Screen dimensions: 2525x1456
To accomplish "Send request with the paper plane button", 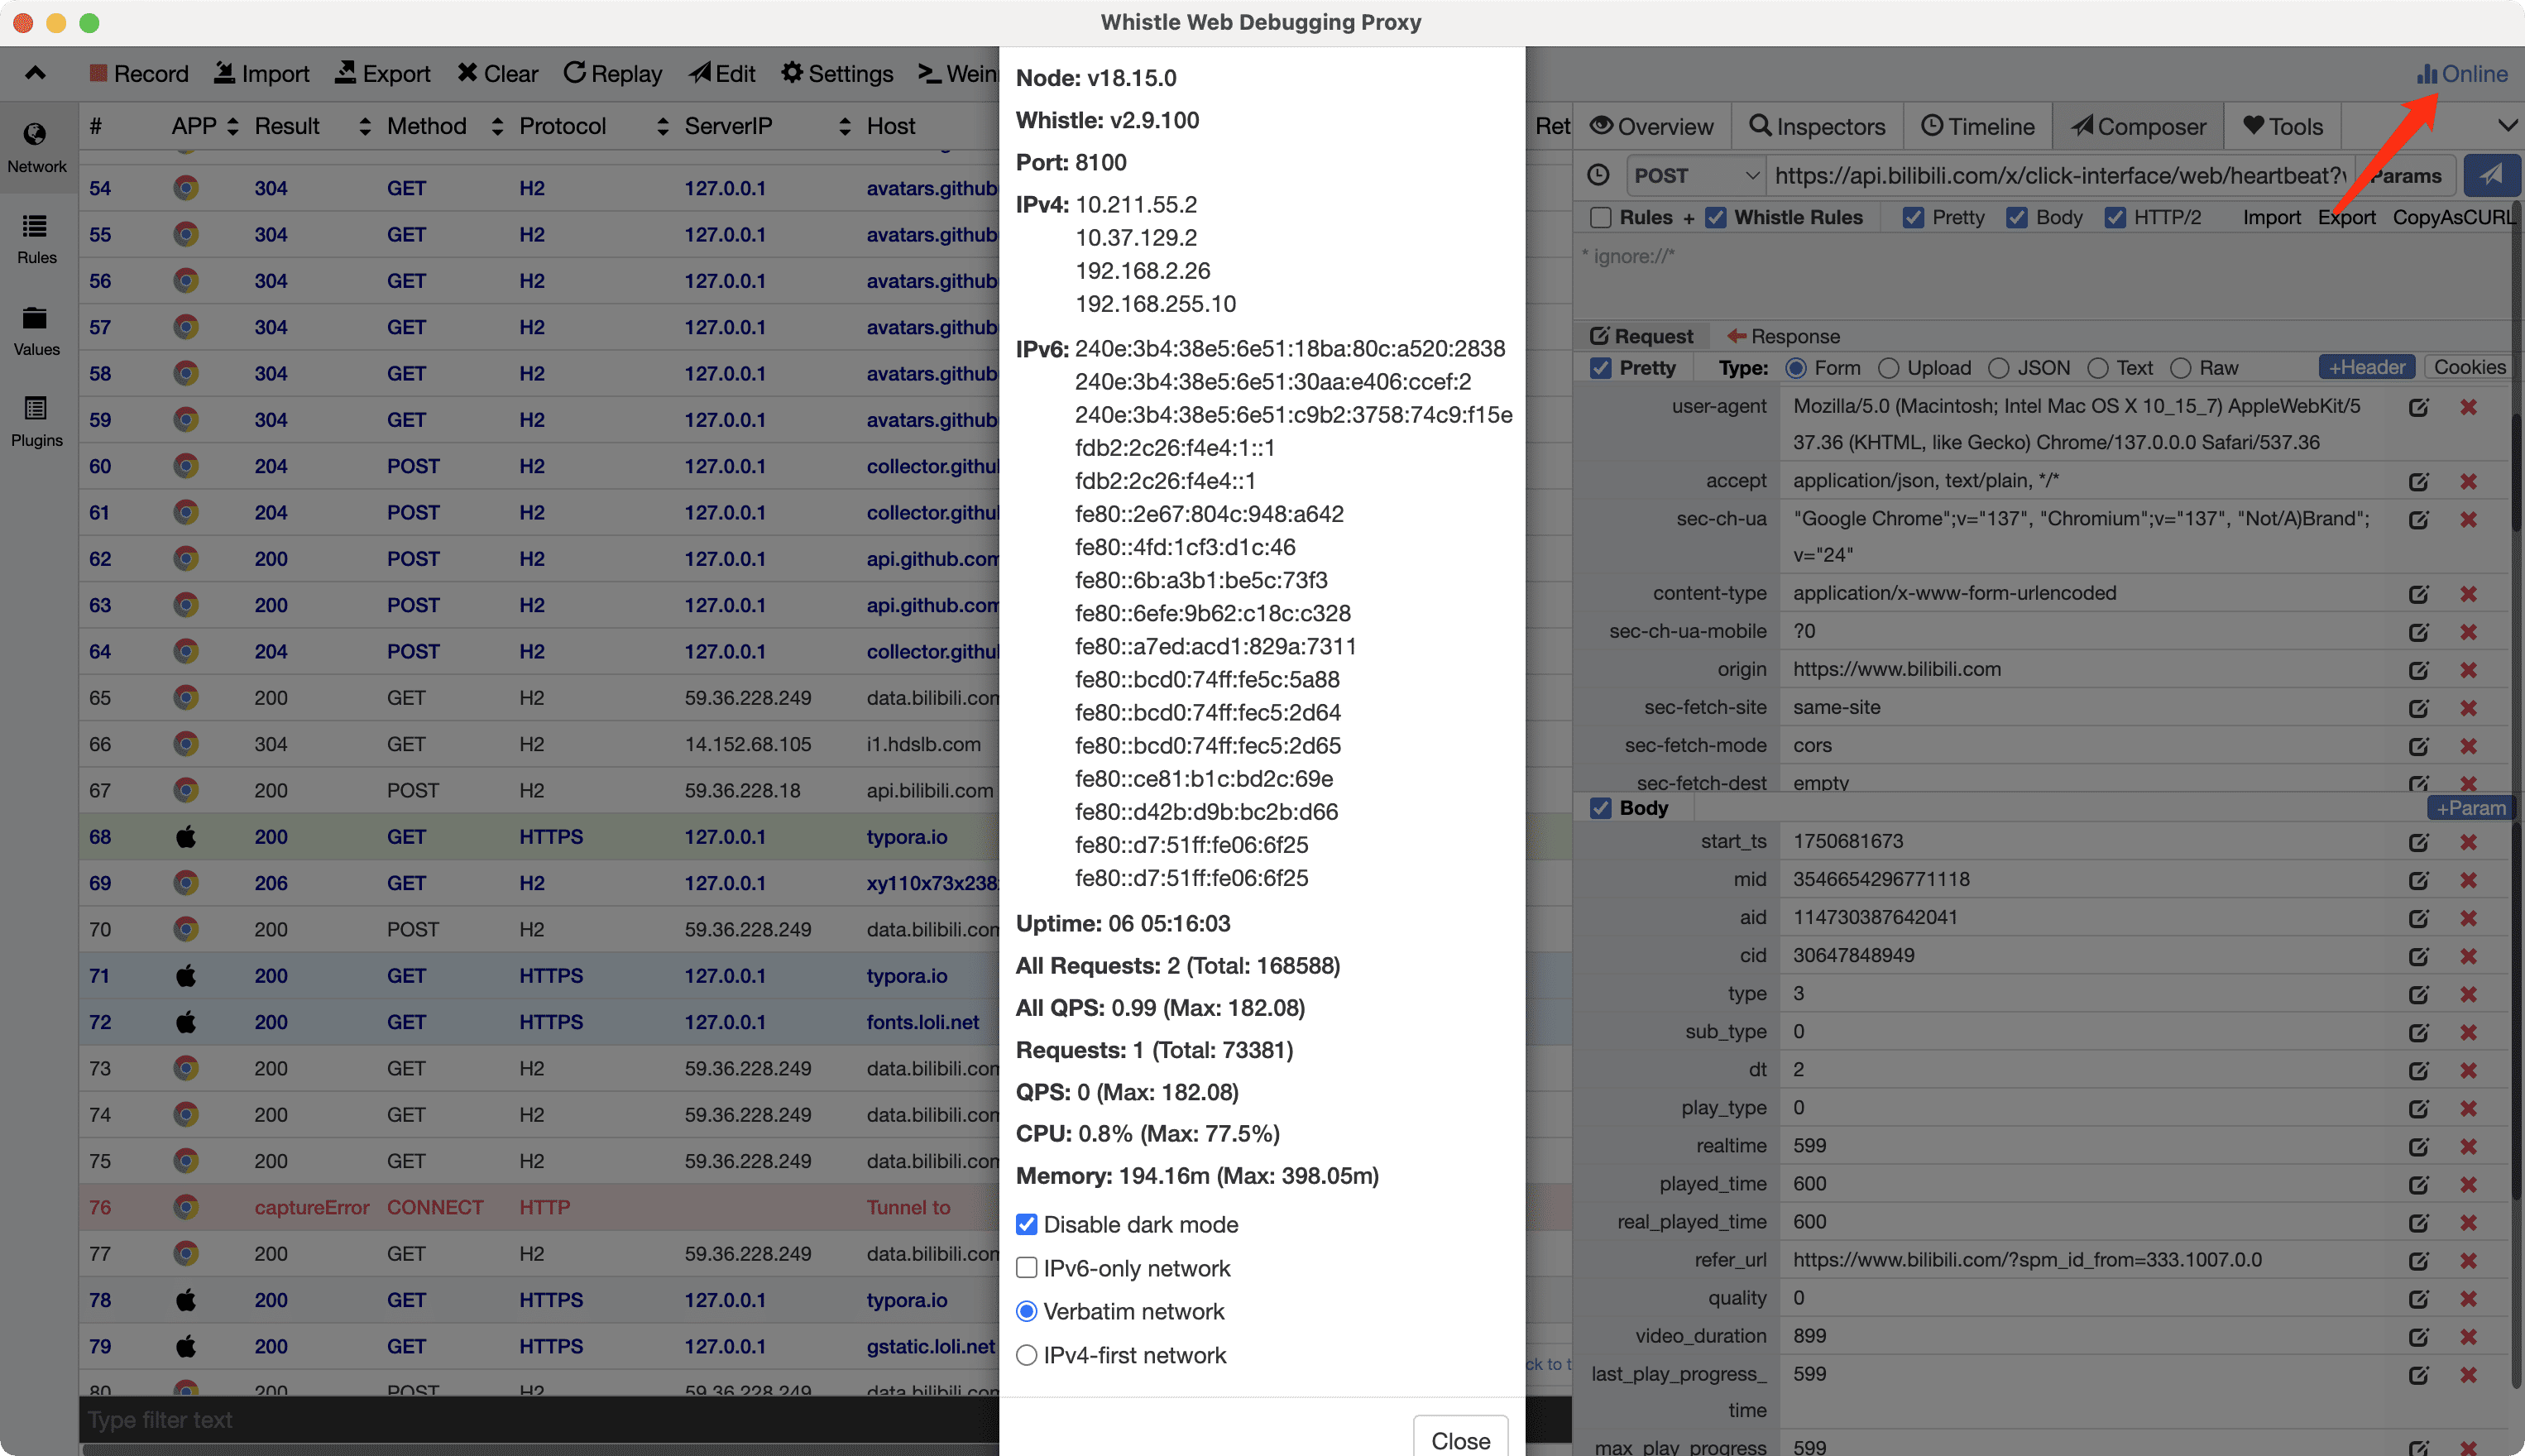I will point(2491,175).
